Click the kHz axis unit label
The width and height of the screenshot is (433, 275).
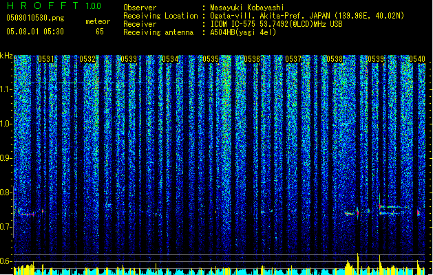click(6, 56)
